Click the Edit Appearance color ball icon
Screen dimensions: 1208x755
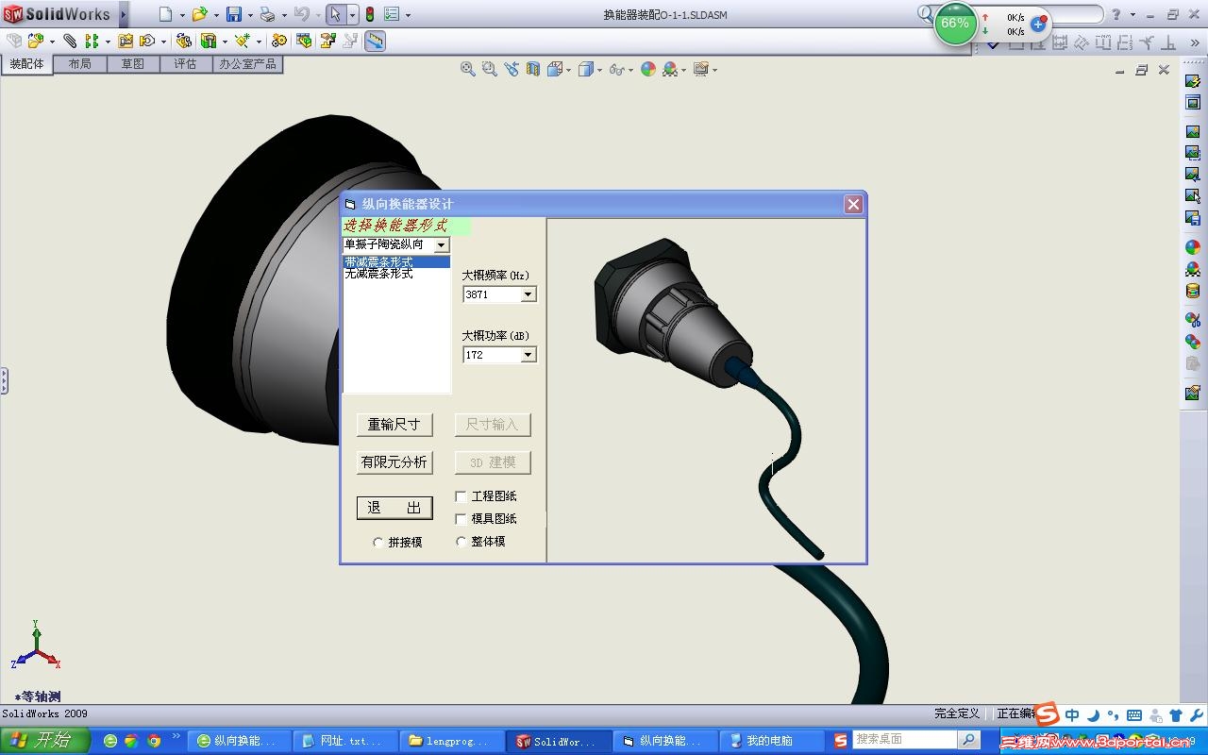647,69
